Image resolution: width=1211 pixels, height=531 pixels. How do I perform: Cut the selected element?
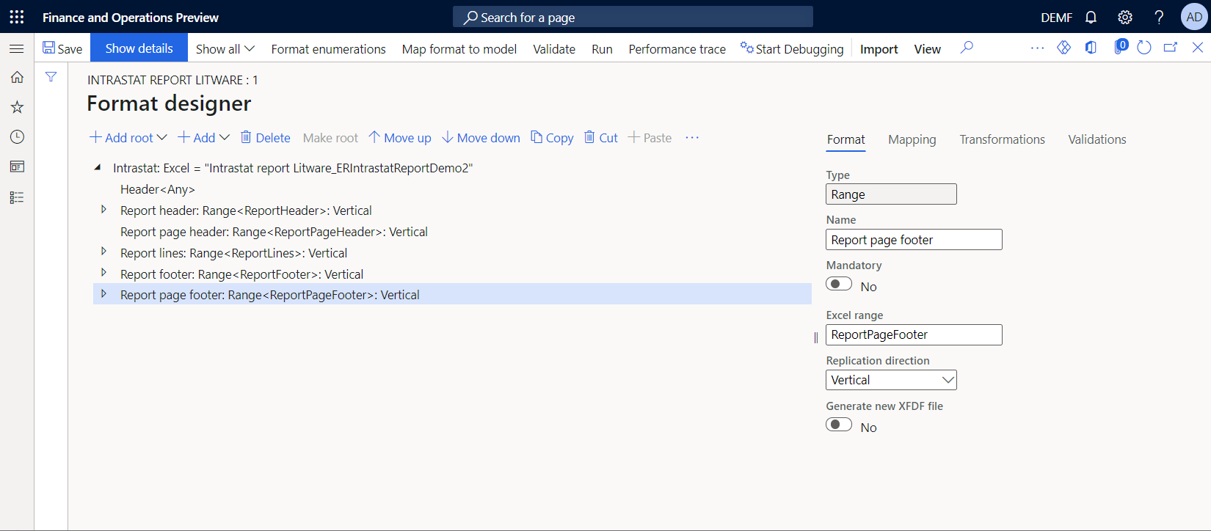(x=601, y=138)
